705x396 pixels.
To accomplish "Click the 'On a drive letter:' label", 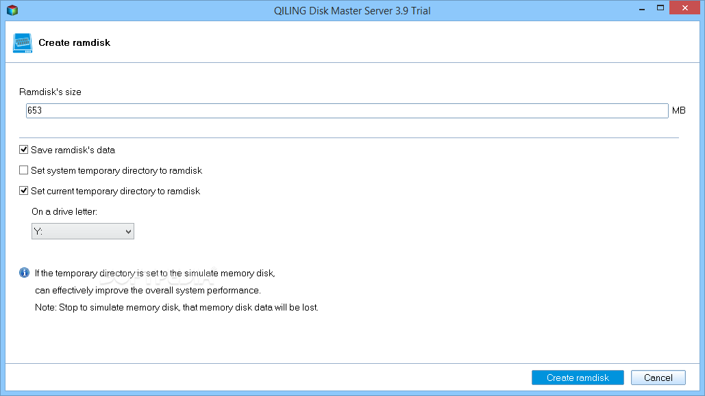I will pos(64,211).
